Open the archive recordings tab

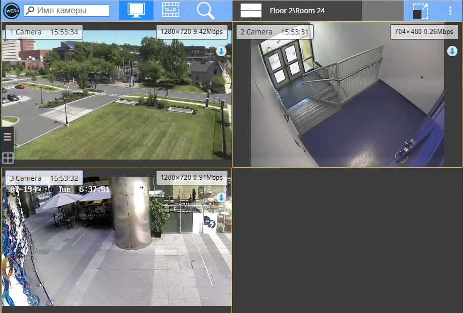pos(170,11)
